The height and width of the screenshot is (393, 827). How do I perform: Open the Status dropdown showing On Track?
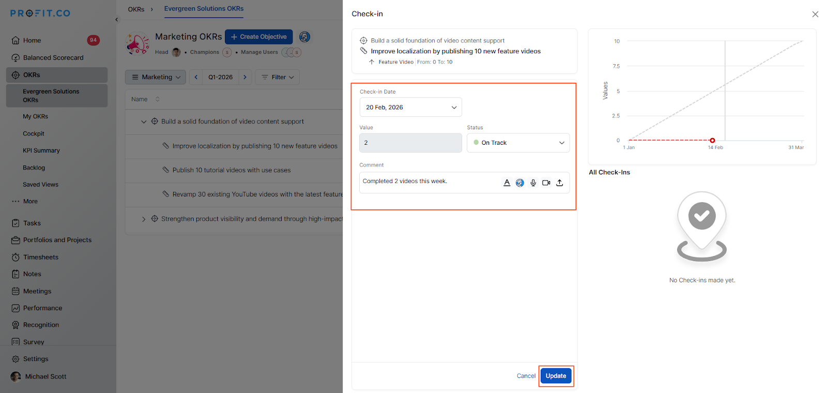pyautogui.click(x=518, y=143)
